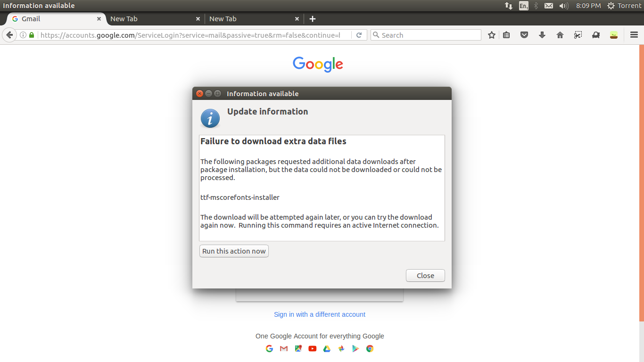Click the search magnifier icon
Viewport: 644px width, 362px height.
pyautogui.click(x=376, y=35)
